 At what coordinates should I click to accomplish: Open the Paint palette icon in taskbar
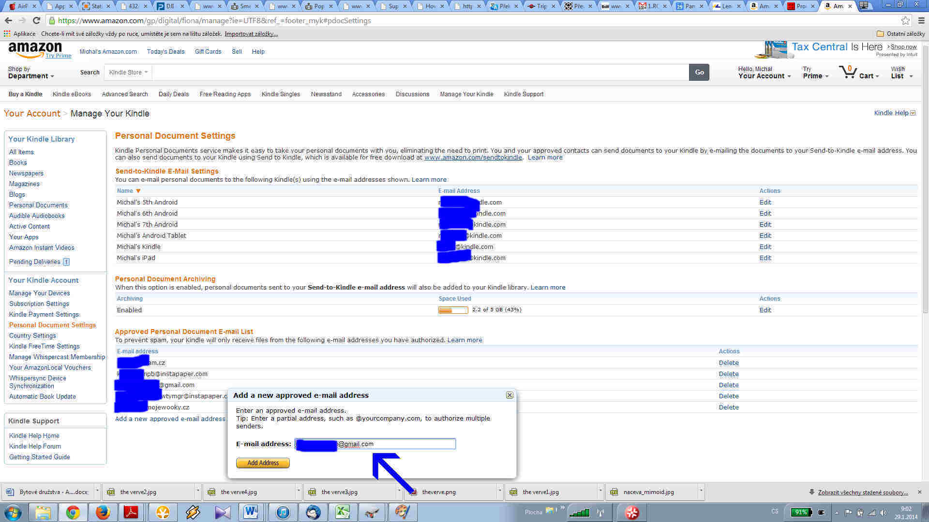403,512
